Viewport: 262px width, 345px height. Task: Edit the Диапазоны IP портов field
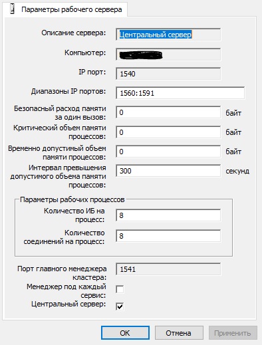[x=180, y=93]
